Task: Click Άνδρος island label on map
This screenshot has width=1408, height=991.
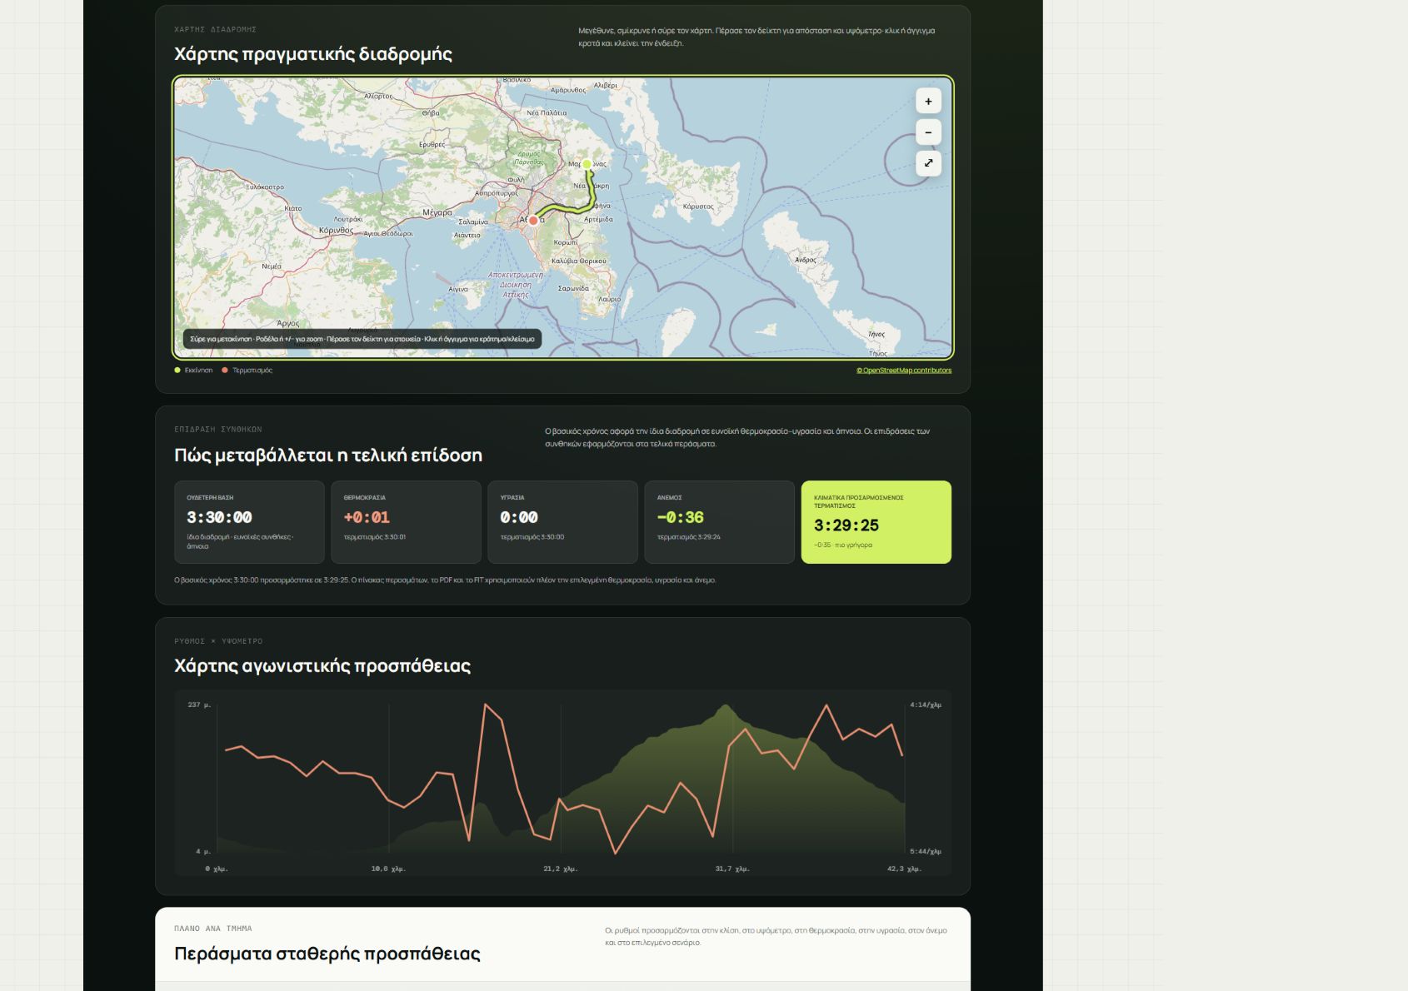Action: pos(805,260)
